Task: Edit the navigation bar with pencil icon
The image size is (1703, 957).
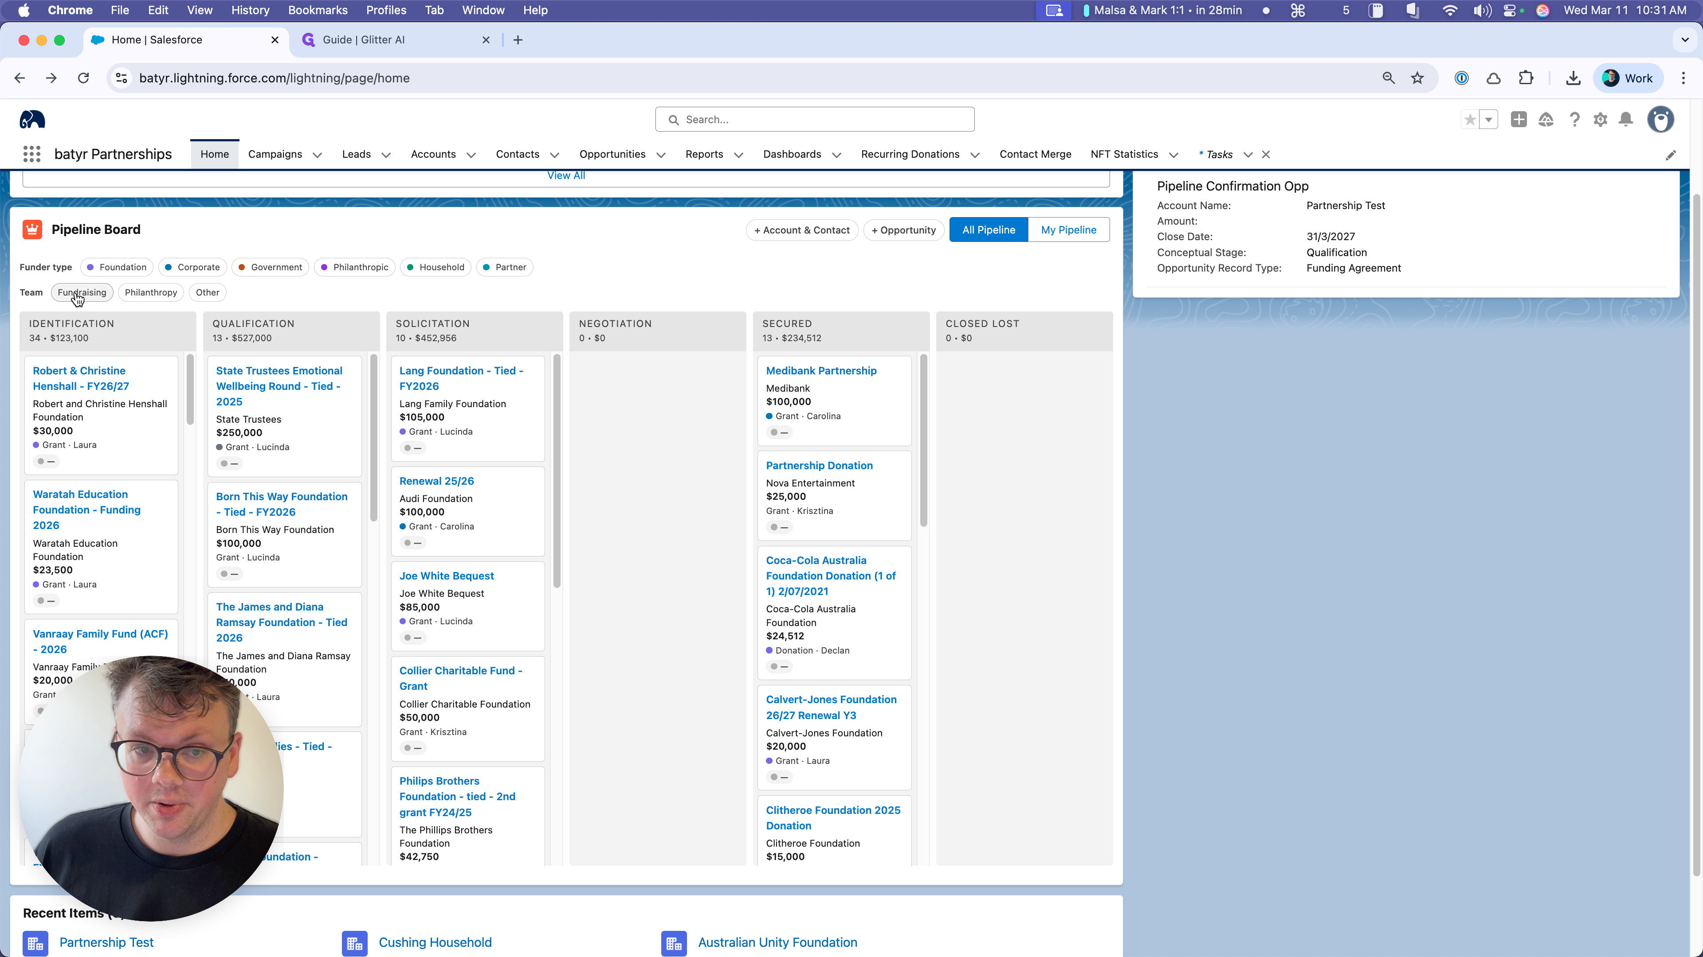Action: pos(1671,155)
